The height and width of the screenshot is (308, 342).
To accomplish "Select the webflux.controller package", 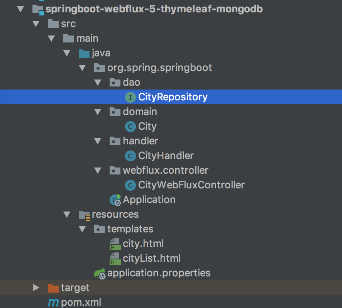I will [165, 170].
